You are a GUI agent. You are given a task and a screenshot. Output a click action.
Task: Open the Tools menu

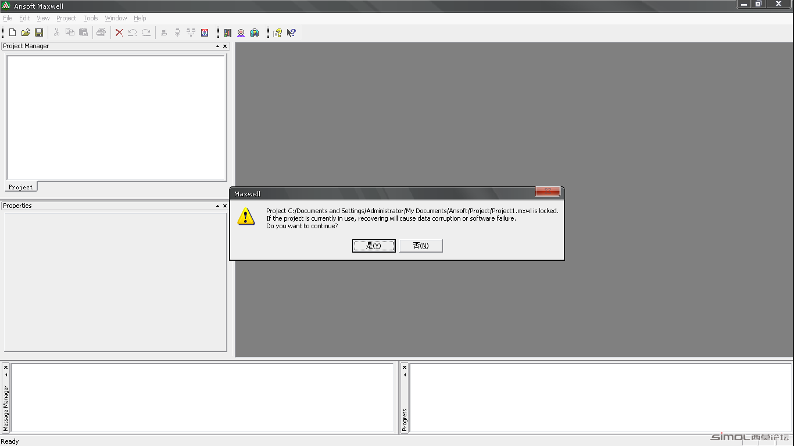click(91, 18)
